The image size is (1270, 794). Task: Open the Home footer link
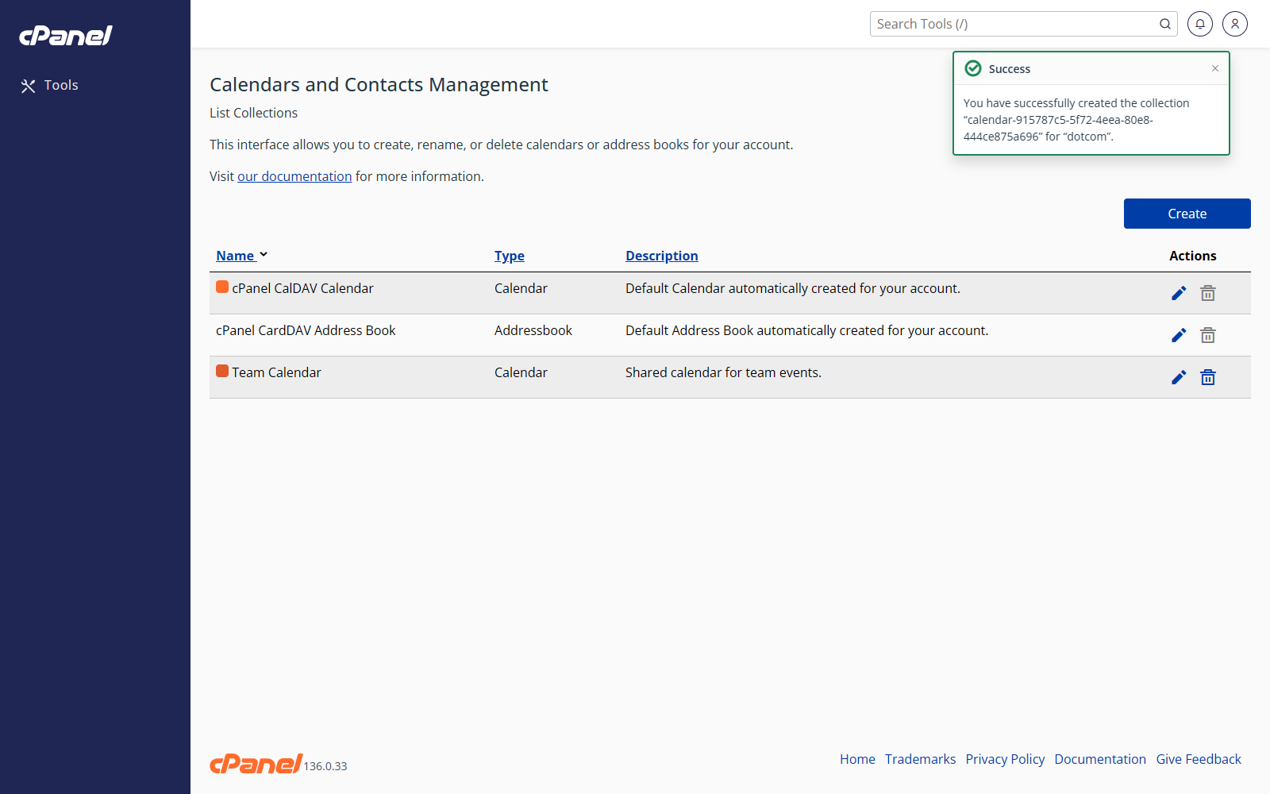857,759
